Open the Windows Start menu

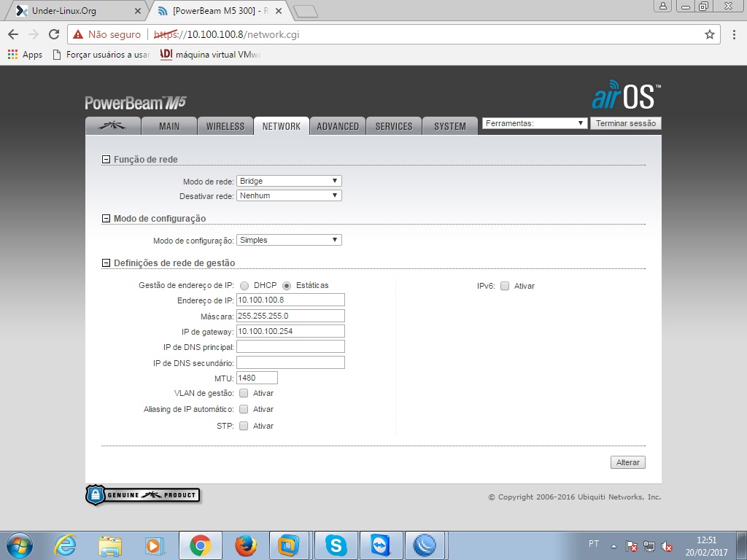tap(20, 545)
